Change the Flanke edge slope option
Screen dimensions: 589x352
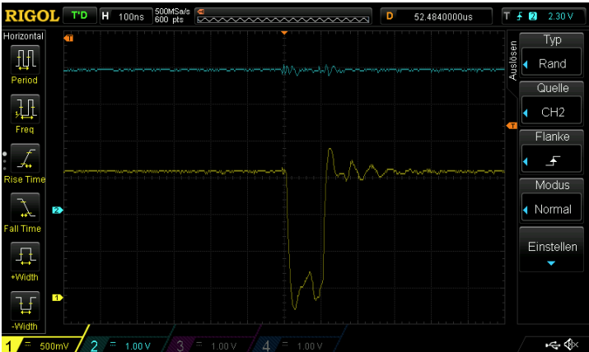pos(552,152)
